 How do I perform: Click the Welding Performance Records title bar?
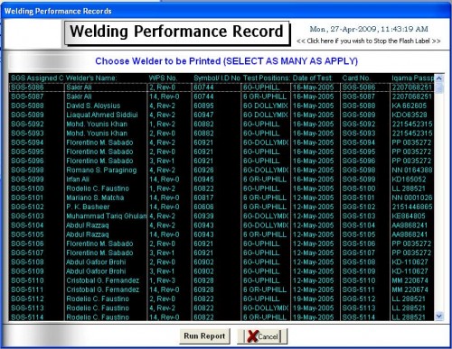(x=226, y=11)
